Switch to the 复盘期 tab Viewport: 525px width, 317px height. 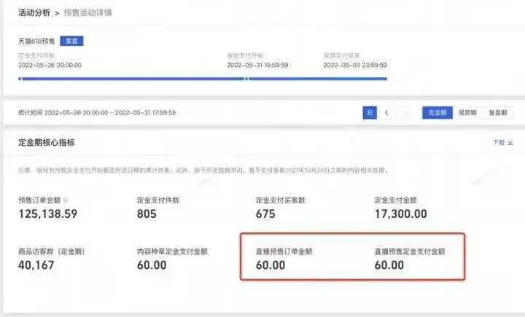[x=498, y=113]
